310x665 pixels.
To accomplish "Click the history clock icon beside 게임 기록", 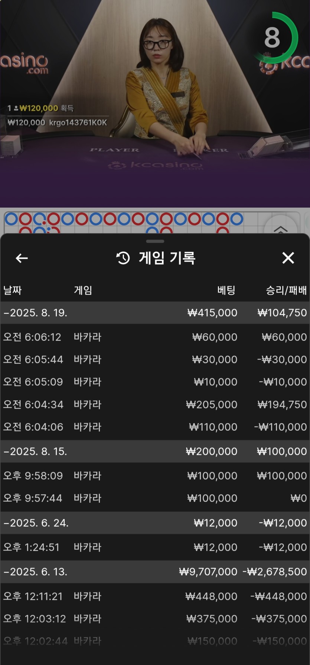I will click(123, 258).
